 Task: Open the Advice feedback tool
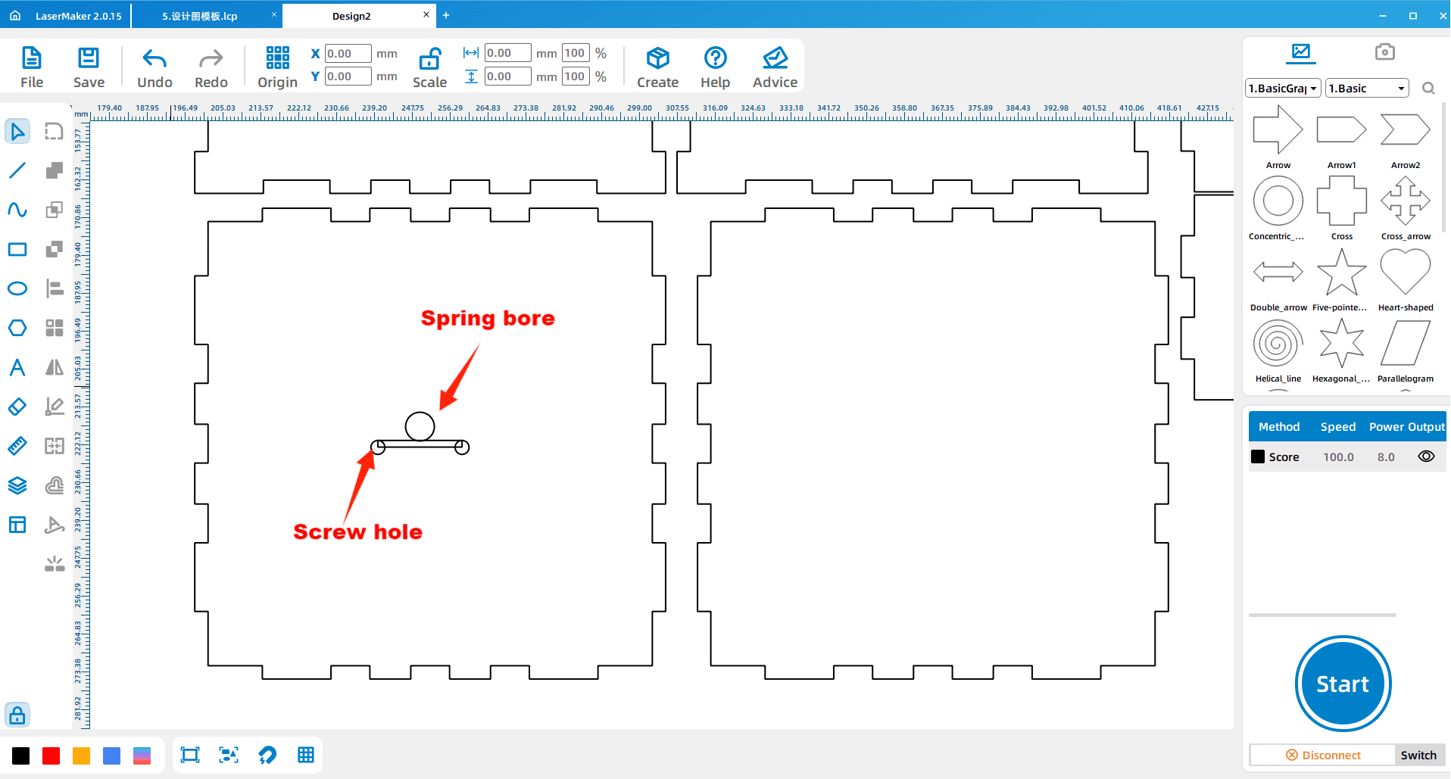775,67
